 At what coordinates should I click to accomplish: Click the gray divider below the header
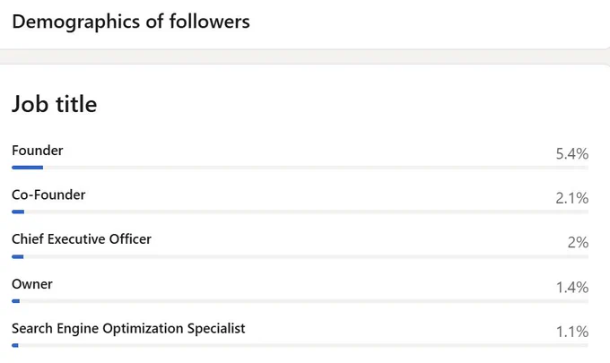click(305, 56)
